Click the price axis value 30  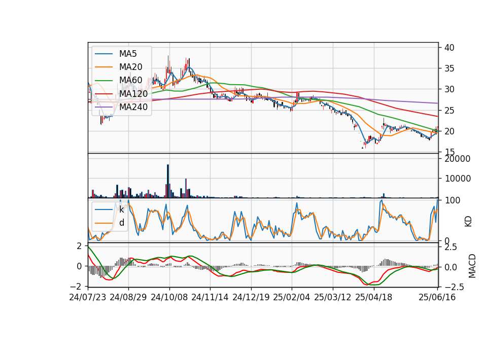point(449,89)
